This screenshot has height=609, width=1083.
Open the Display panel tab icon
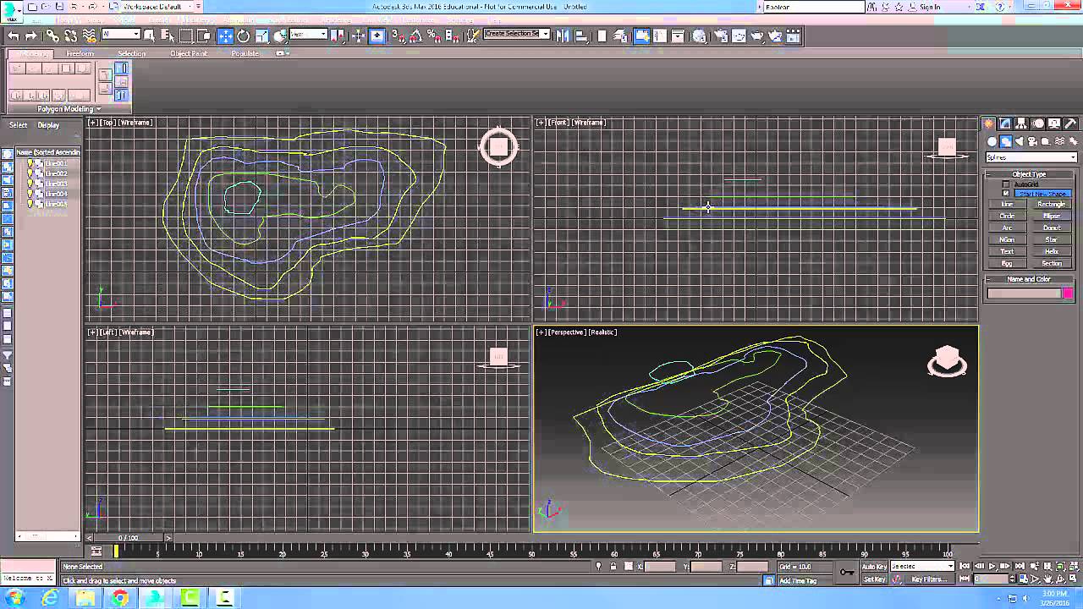click(1054, 123)
